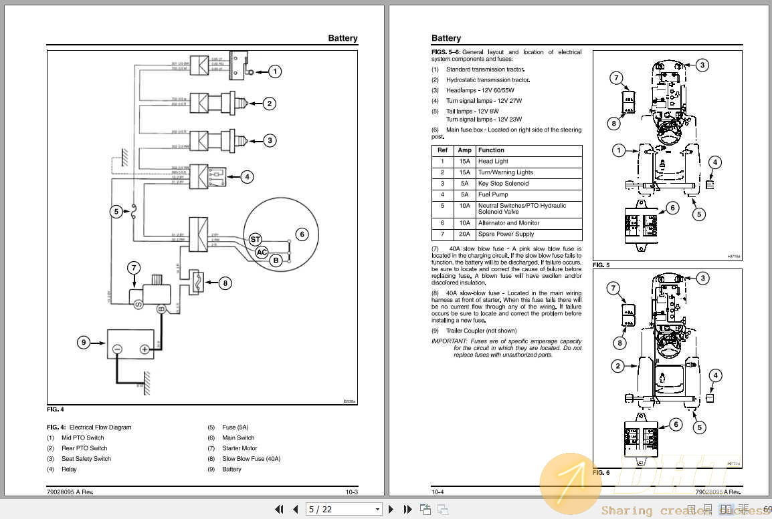Click the FIG. 5 tractor illustration
Image resolution: width=772 pixels, height=519 pixels.
coord(666,154)
